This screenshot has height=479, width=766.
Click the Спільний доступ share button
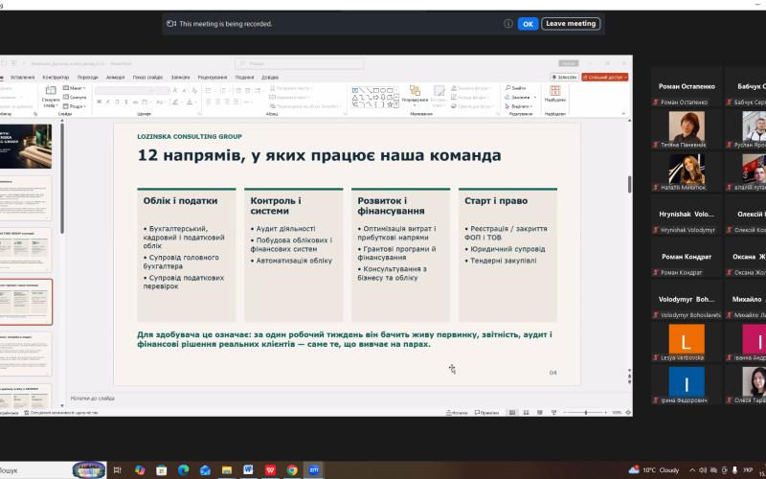pyautogui.click(x=605, y=78)
